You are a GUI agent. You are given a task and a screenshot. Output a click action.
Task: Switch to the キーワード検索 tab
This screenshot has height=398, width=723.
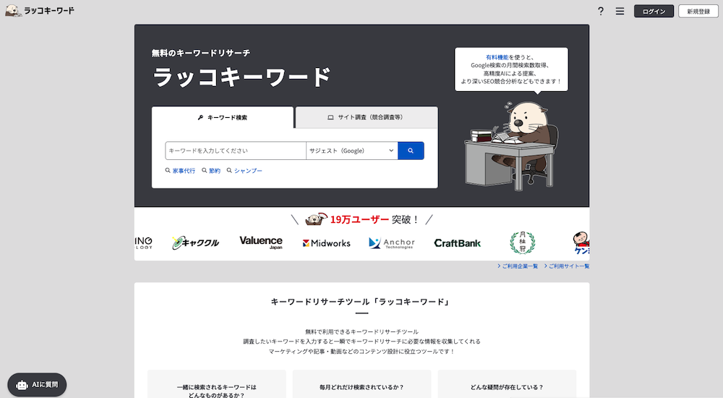click(223, 117)
